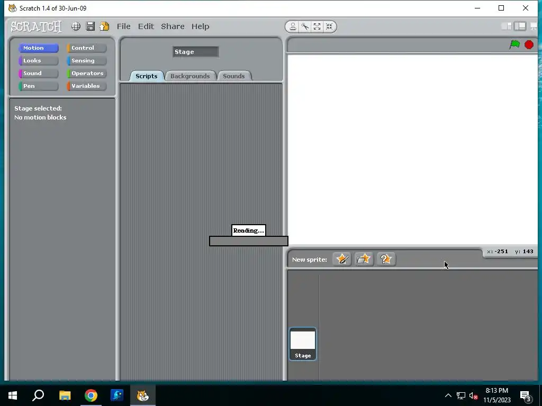Open the Help menu
This screenshot has width=542, height=406.
[x=200, y=26]
